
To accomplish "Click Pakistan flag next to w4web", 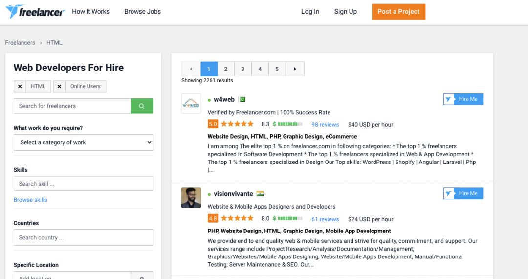I will (x=242, y=99).
